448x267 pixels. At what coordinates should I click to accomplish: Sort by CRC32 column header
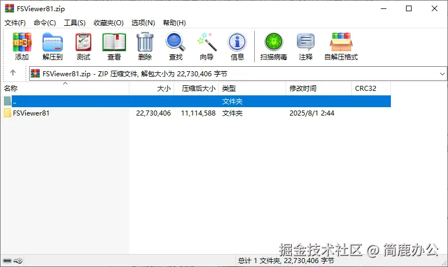[371, 89]
